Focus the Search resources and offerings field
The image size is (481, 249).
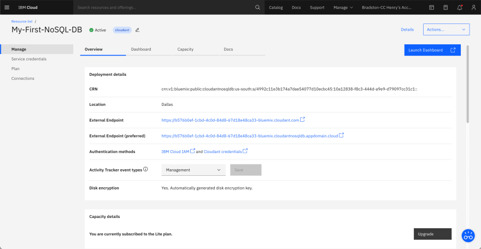point(164,7)
